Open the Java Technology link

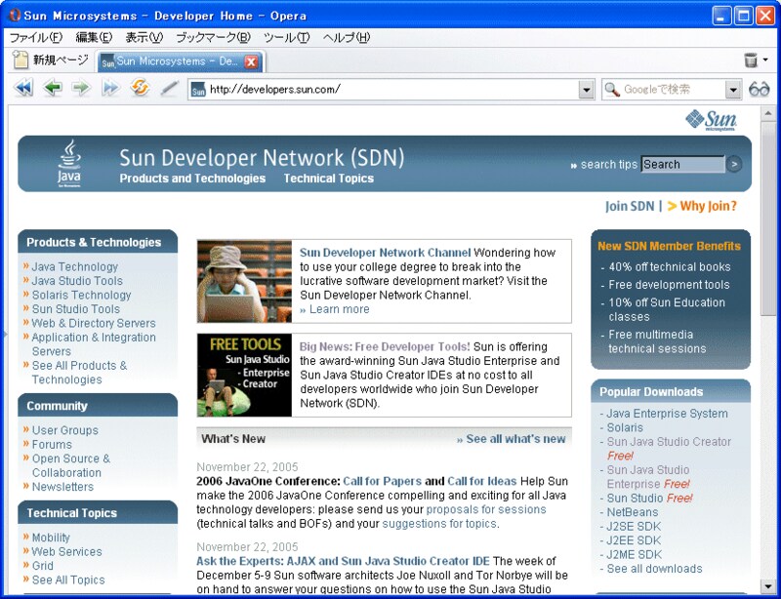74,266
